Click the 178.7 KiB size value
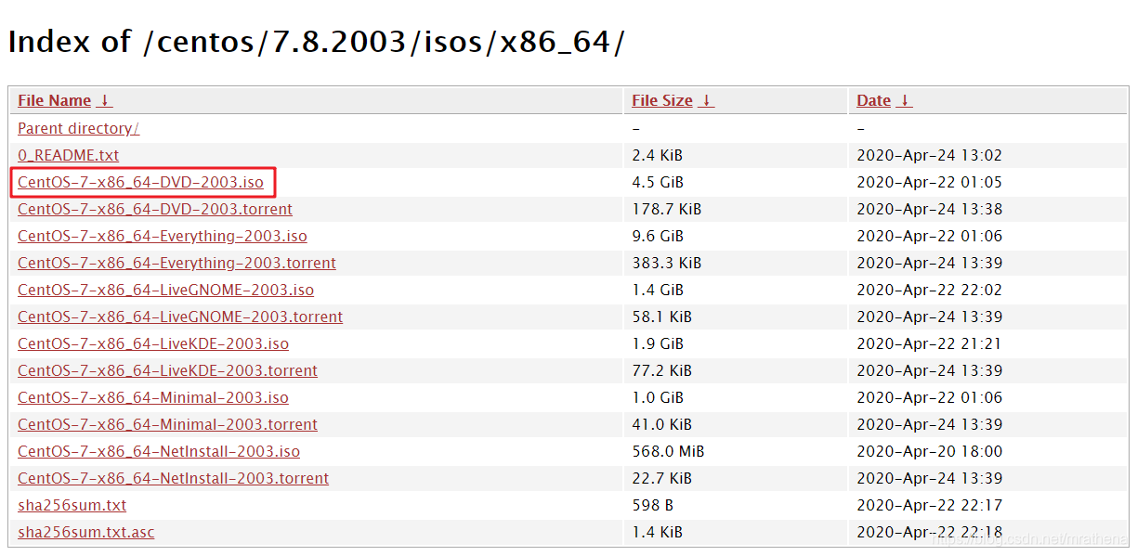Screen dimensions: 1137x556 click(666, 209)
